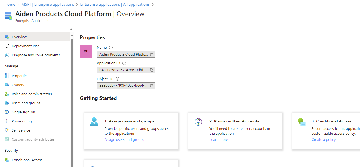Click the Provision User Accounts card icon
Image resolution: width=360 pixels, height=167 pixels.
tap(199, 122)
